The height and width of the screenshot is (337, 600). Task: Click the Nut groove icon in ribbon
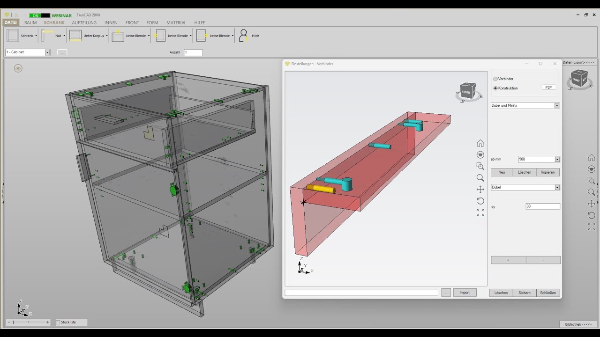coord(48,36)
